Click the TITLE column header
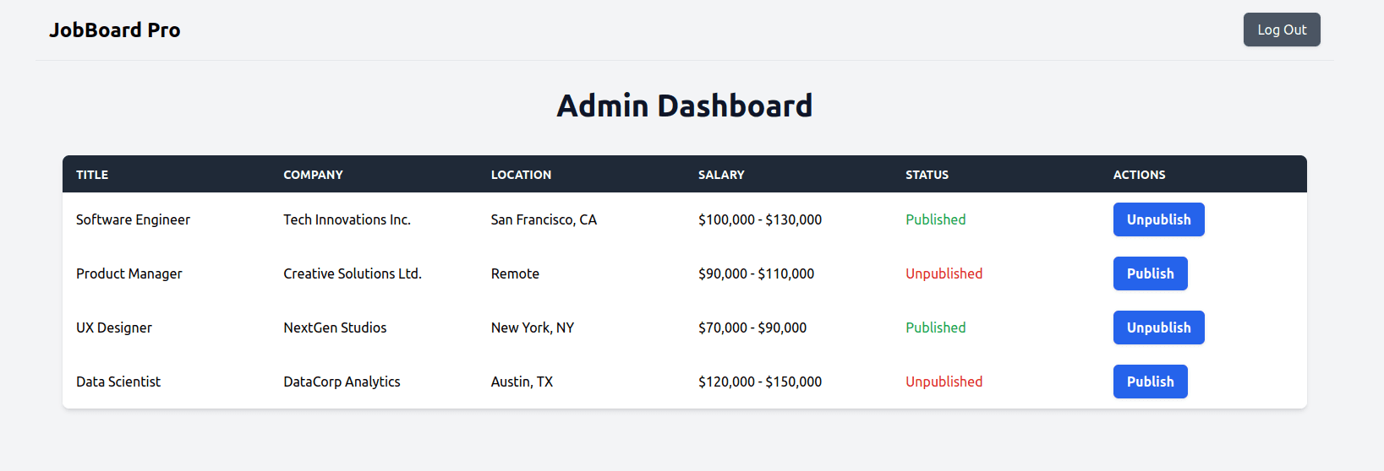This screenshot has height=471, width=1384. pyautogui.click(x=92, y=175)
